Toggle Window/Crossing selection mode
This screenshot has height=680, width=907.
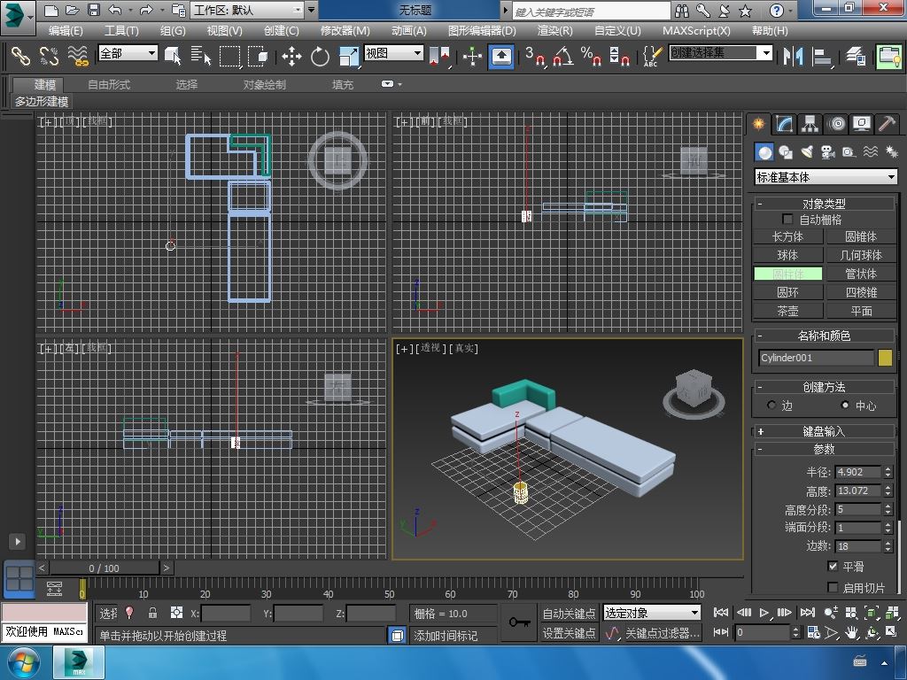tap(258, 56)
